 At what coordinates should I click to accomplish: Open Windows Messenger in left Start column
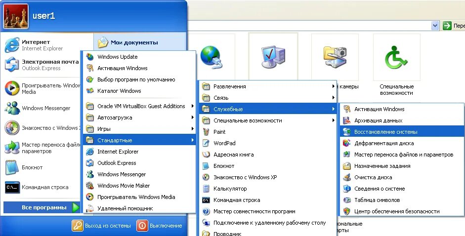(x=43, y=108)
